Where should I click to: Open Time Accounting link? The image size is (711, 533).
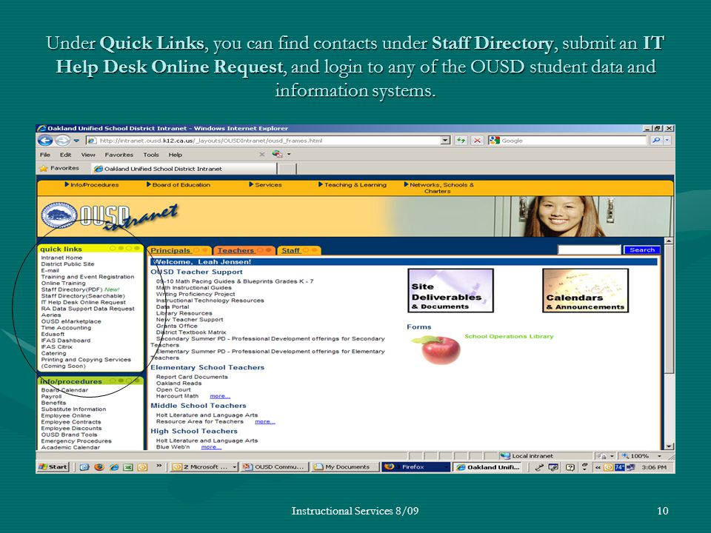click(x=66, y=327)
